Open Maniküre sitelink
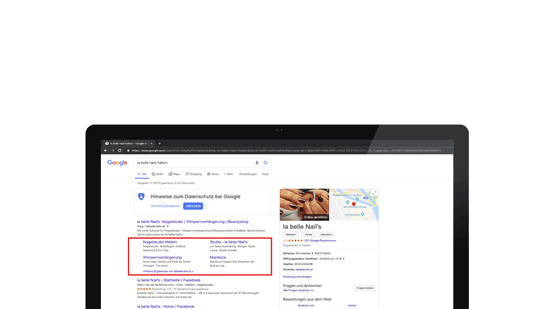The height and width of the screenshot is (309, 549). 218,257
